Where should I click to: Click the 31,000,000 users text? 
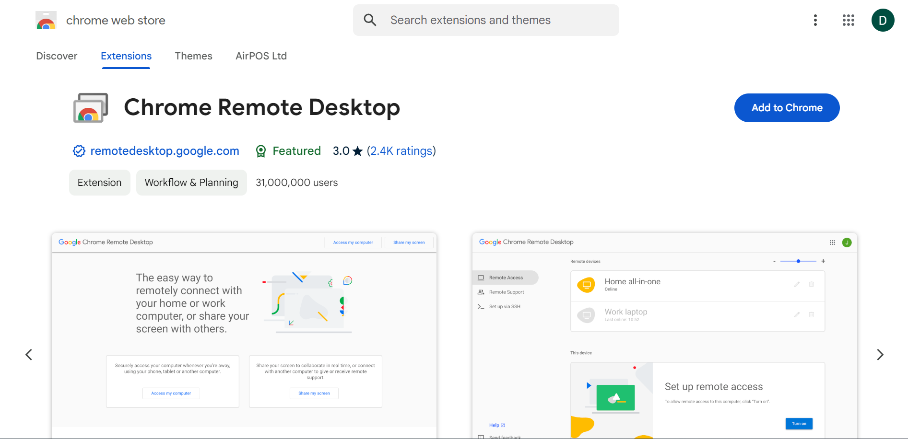point(296,183)
